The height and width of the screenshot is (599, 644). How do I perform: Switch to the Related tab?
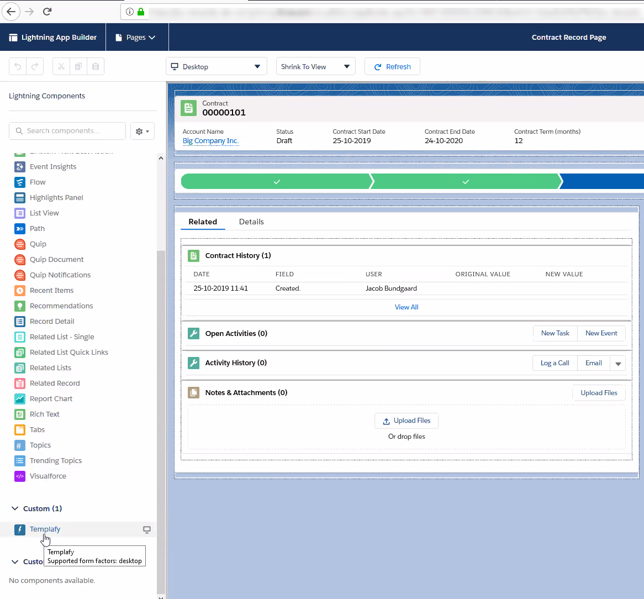(203, 222)
